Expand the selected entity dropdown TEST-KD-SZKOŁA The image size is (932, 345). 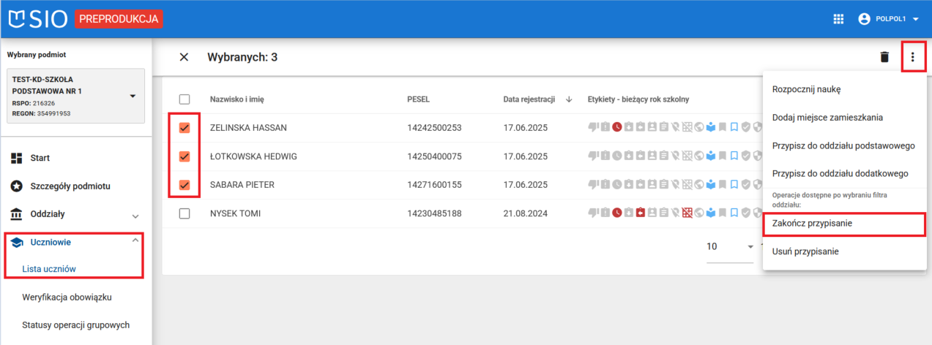(133, 96)
